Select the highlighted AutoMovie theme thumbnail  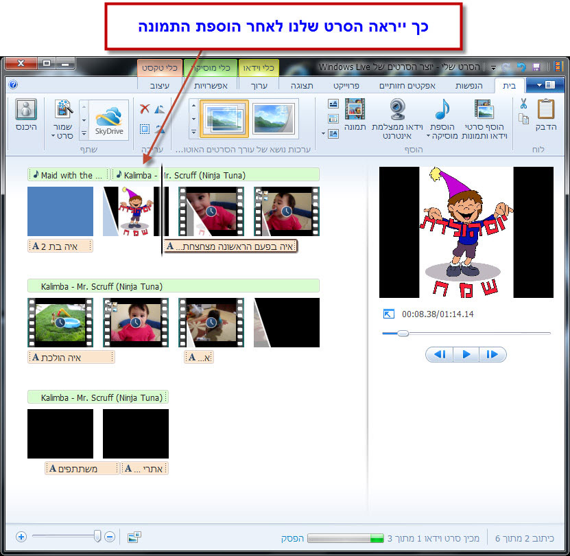[224, 119]
